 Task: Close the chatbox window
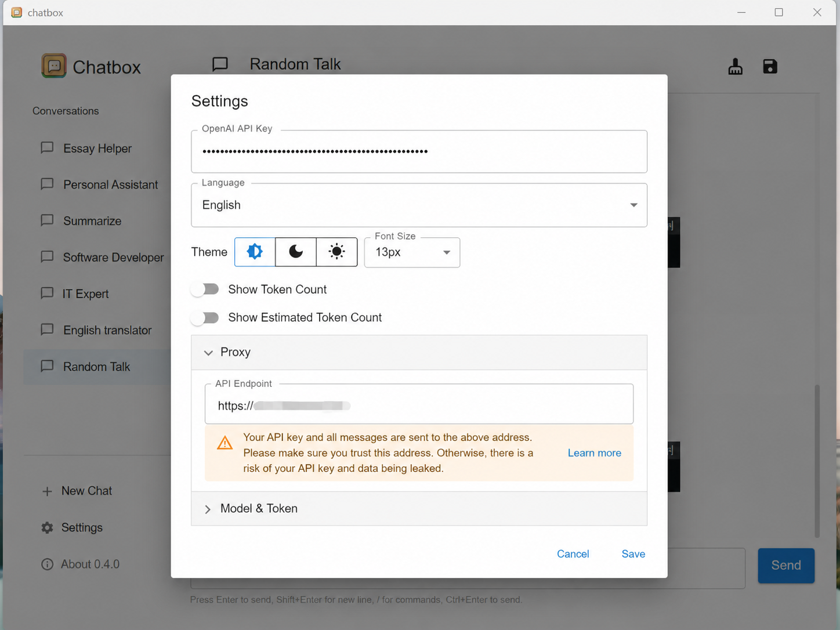point(817,12)
